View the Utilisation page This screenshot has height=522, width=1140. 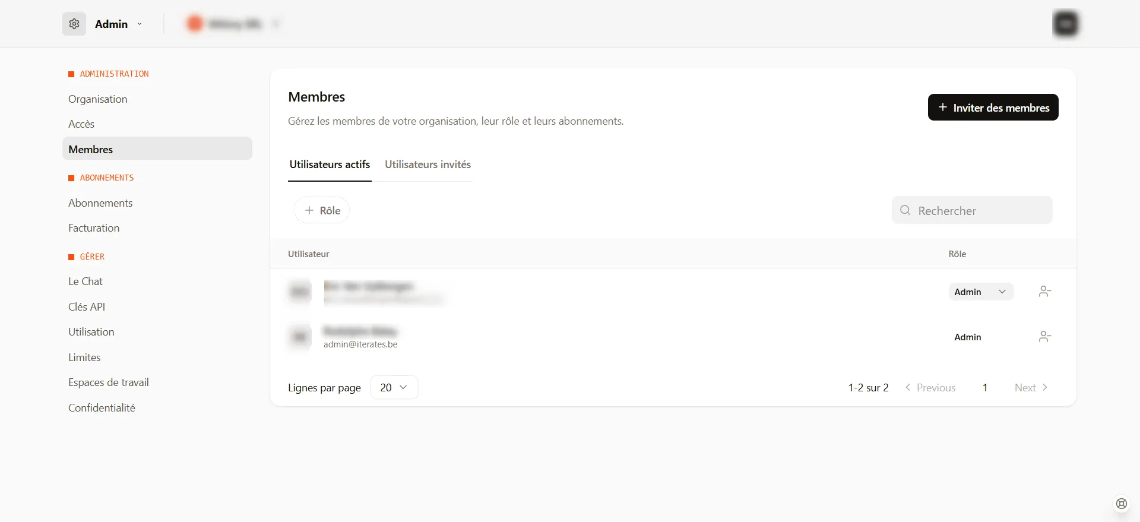coord(91,332)
